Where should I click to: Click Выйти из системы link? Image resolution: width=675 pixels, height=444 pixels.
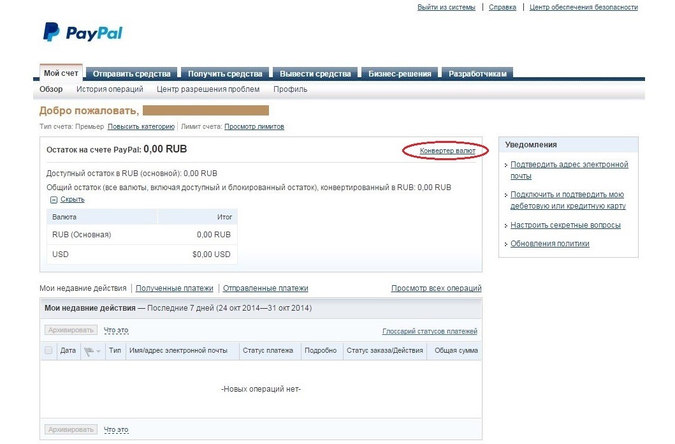[x=446, y=7]
